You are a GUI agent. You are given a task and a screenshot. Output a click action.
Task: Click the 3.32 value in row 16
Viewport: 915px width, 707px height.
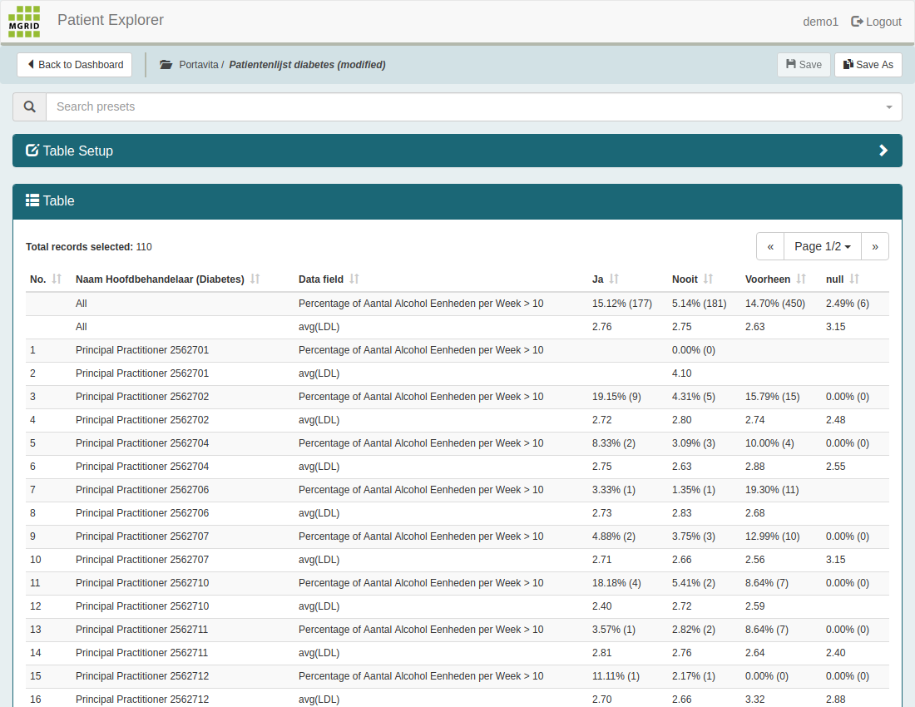coord(755,700)
